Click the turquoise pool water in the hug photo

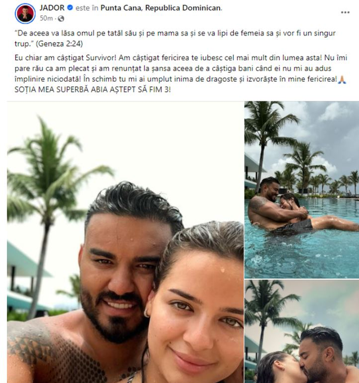(x=300, y=254)
